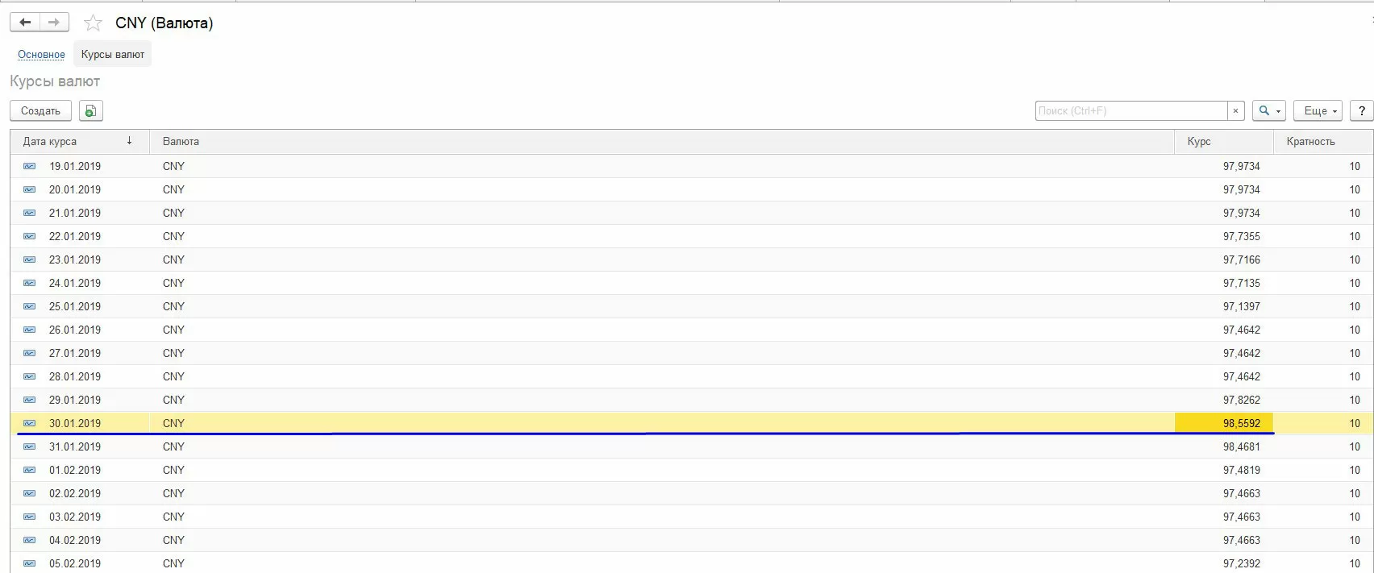Screen dimensions: 1374x573
Task: Click the record icon for 31.01.2019
Action: click(x=30, y=447)
